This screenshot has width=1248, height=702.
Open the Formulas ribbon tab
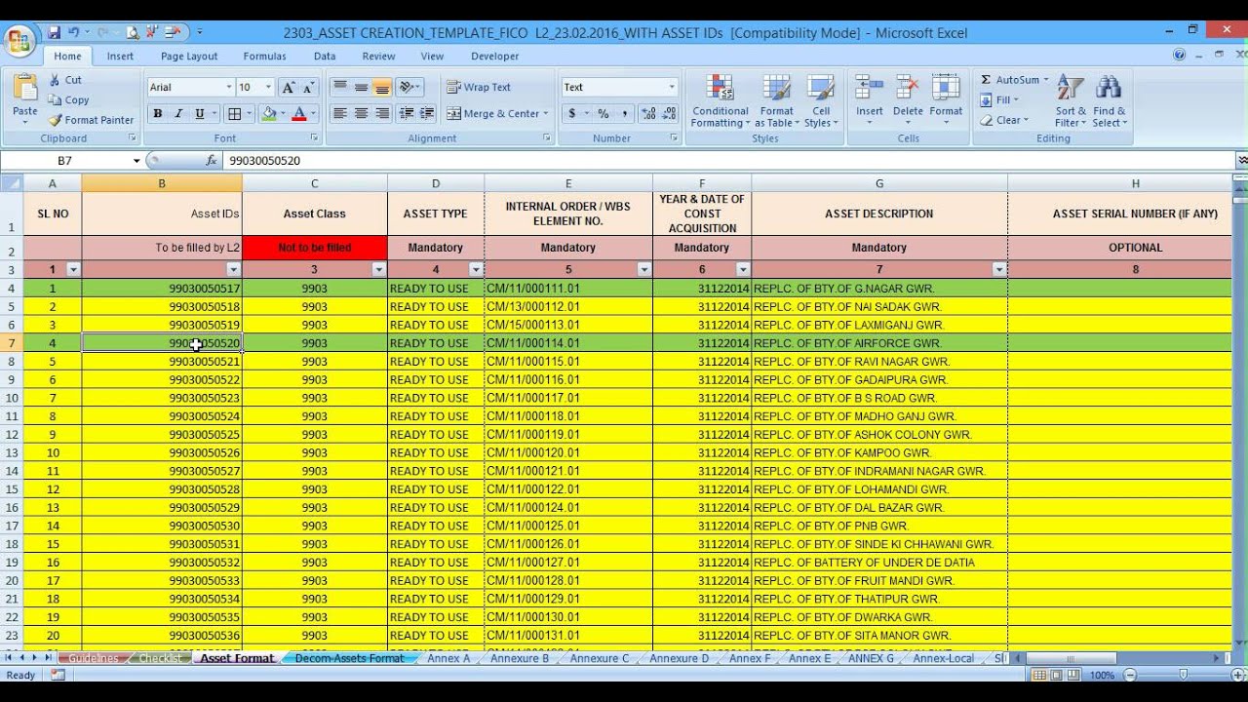pyautogui.click(x=265, y=57)
